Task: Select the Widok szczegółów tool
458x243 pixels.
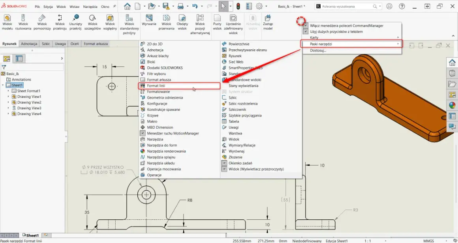Action: pyautogui.click(x=93, y=22)
